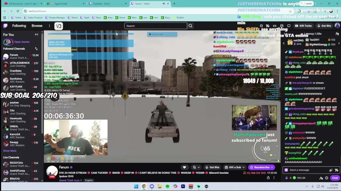Open the Following nav item
Screen dimensions: 341x191
tap(19, 26)
